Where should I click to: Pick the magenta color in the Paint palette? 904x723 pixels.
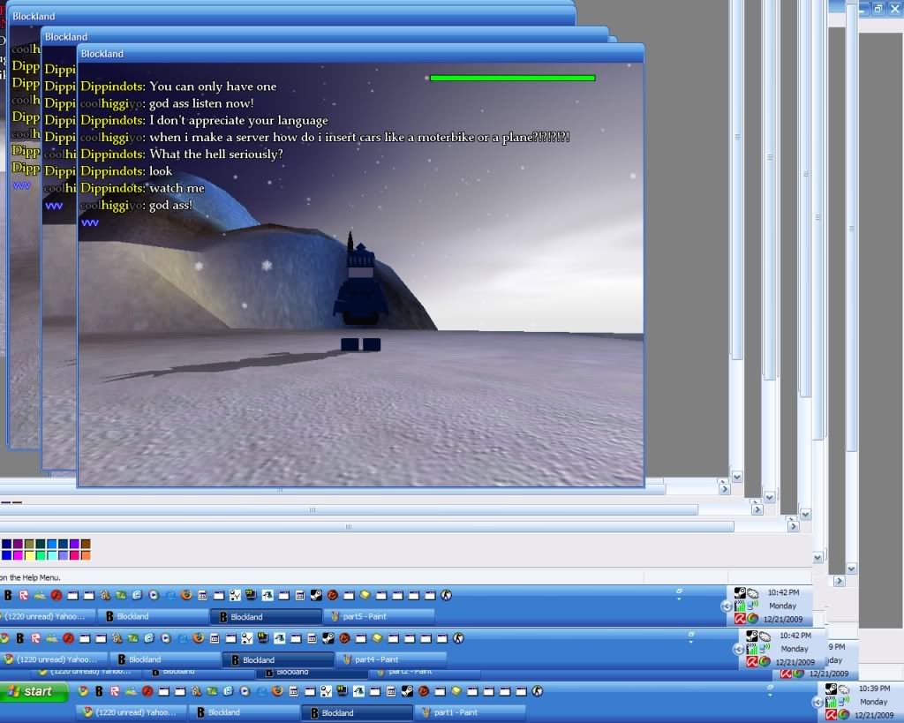(18, 555)
